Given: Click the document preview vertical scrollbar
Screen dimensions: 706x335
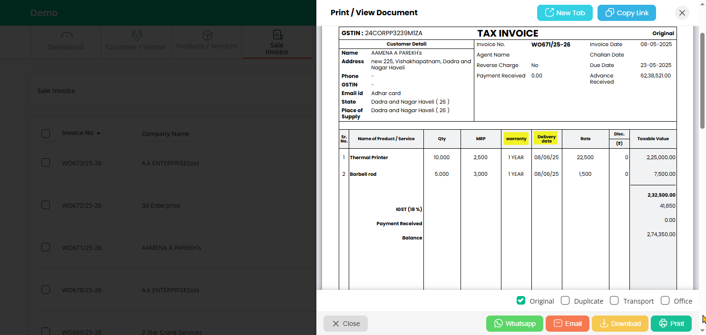Looking at the screenshot, I should (x=702, y=81).
